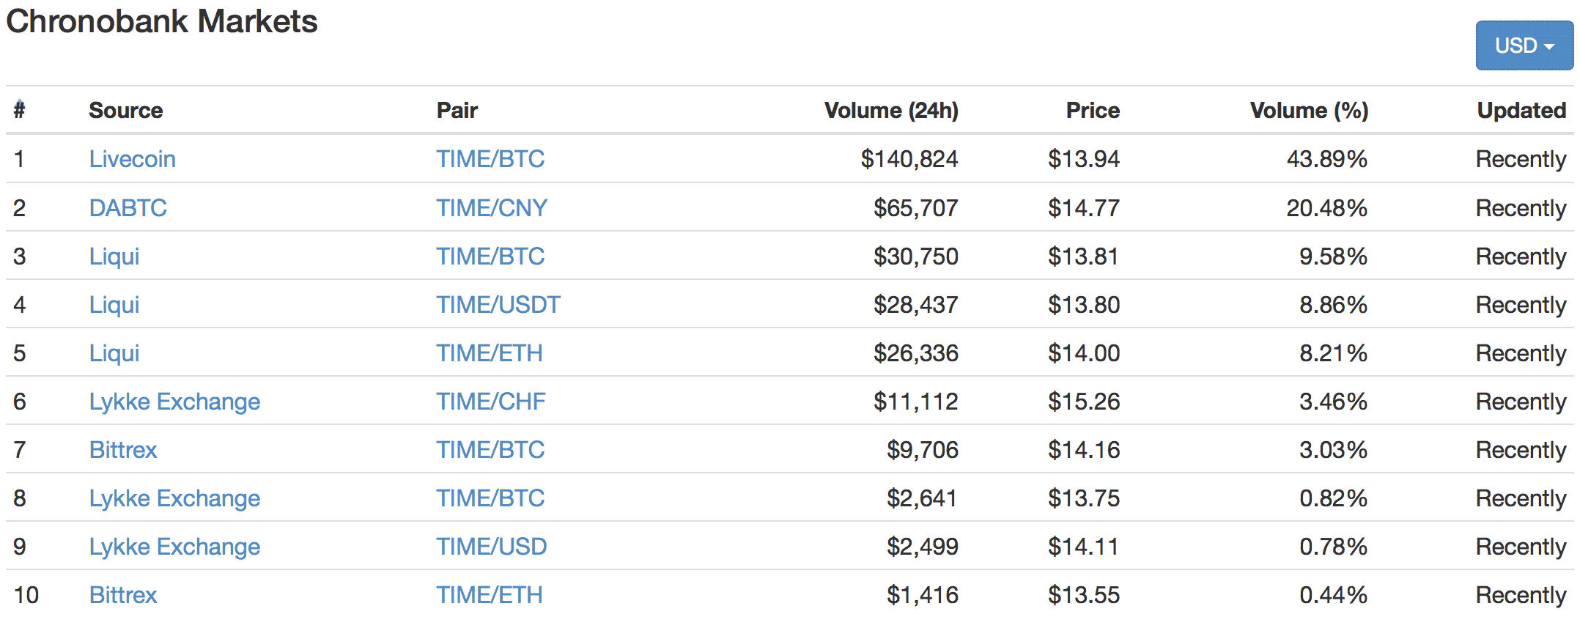Select the $11,112 volume value
Screen dimensions: 1580x617
[915, 402]
